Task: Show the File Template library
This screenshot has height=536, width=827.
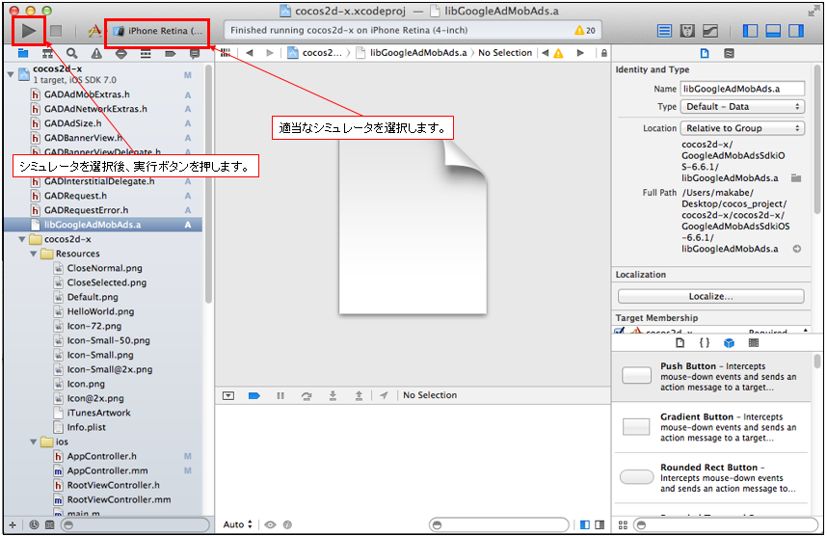Action: coord(680,343)
